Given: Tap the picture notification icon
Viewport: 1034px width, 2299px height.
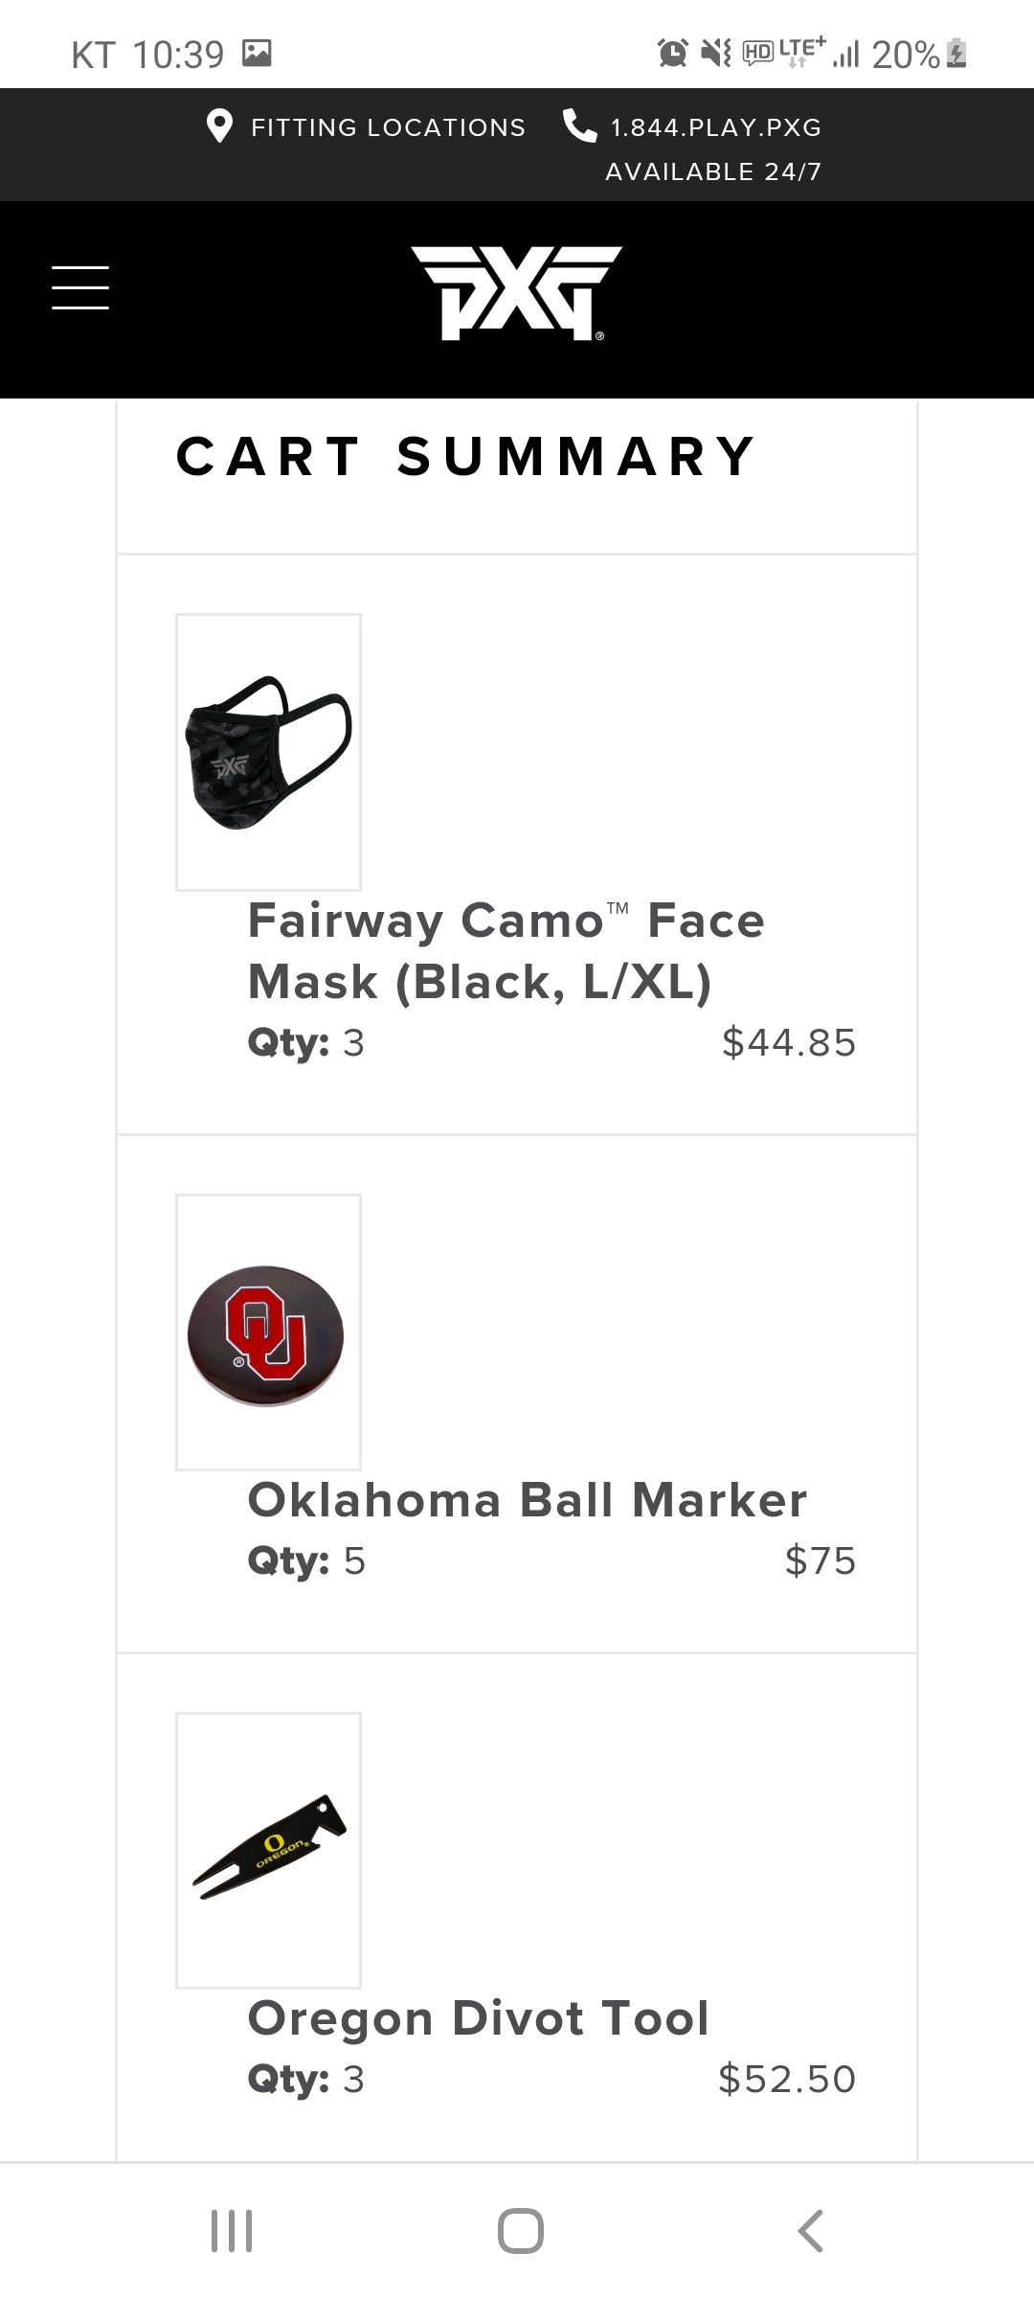Looking at the screenshot, I should pos(257,53).
